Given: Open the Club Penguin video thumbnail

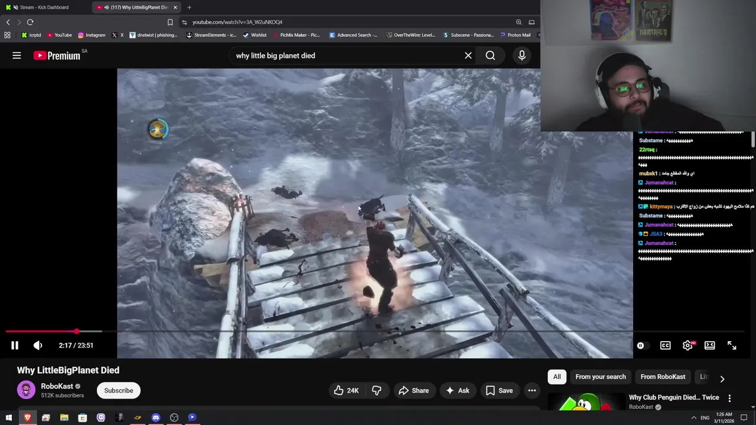Looking at the screenshot, I should click(x=586, y=402).
